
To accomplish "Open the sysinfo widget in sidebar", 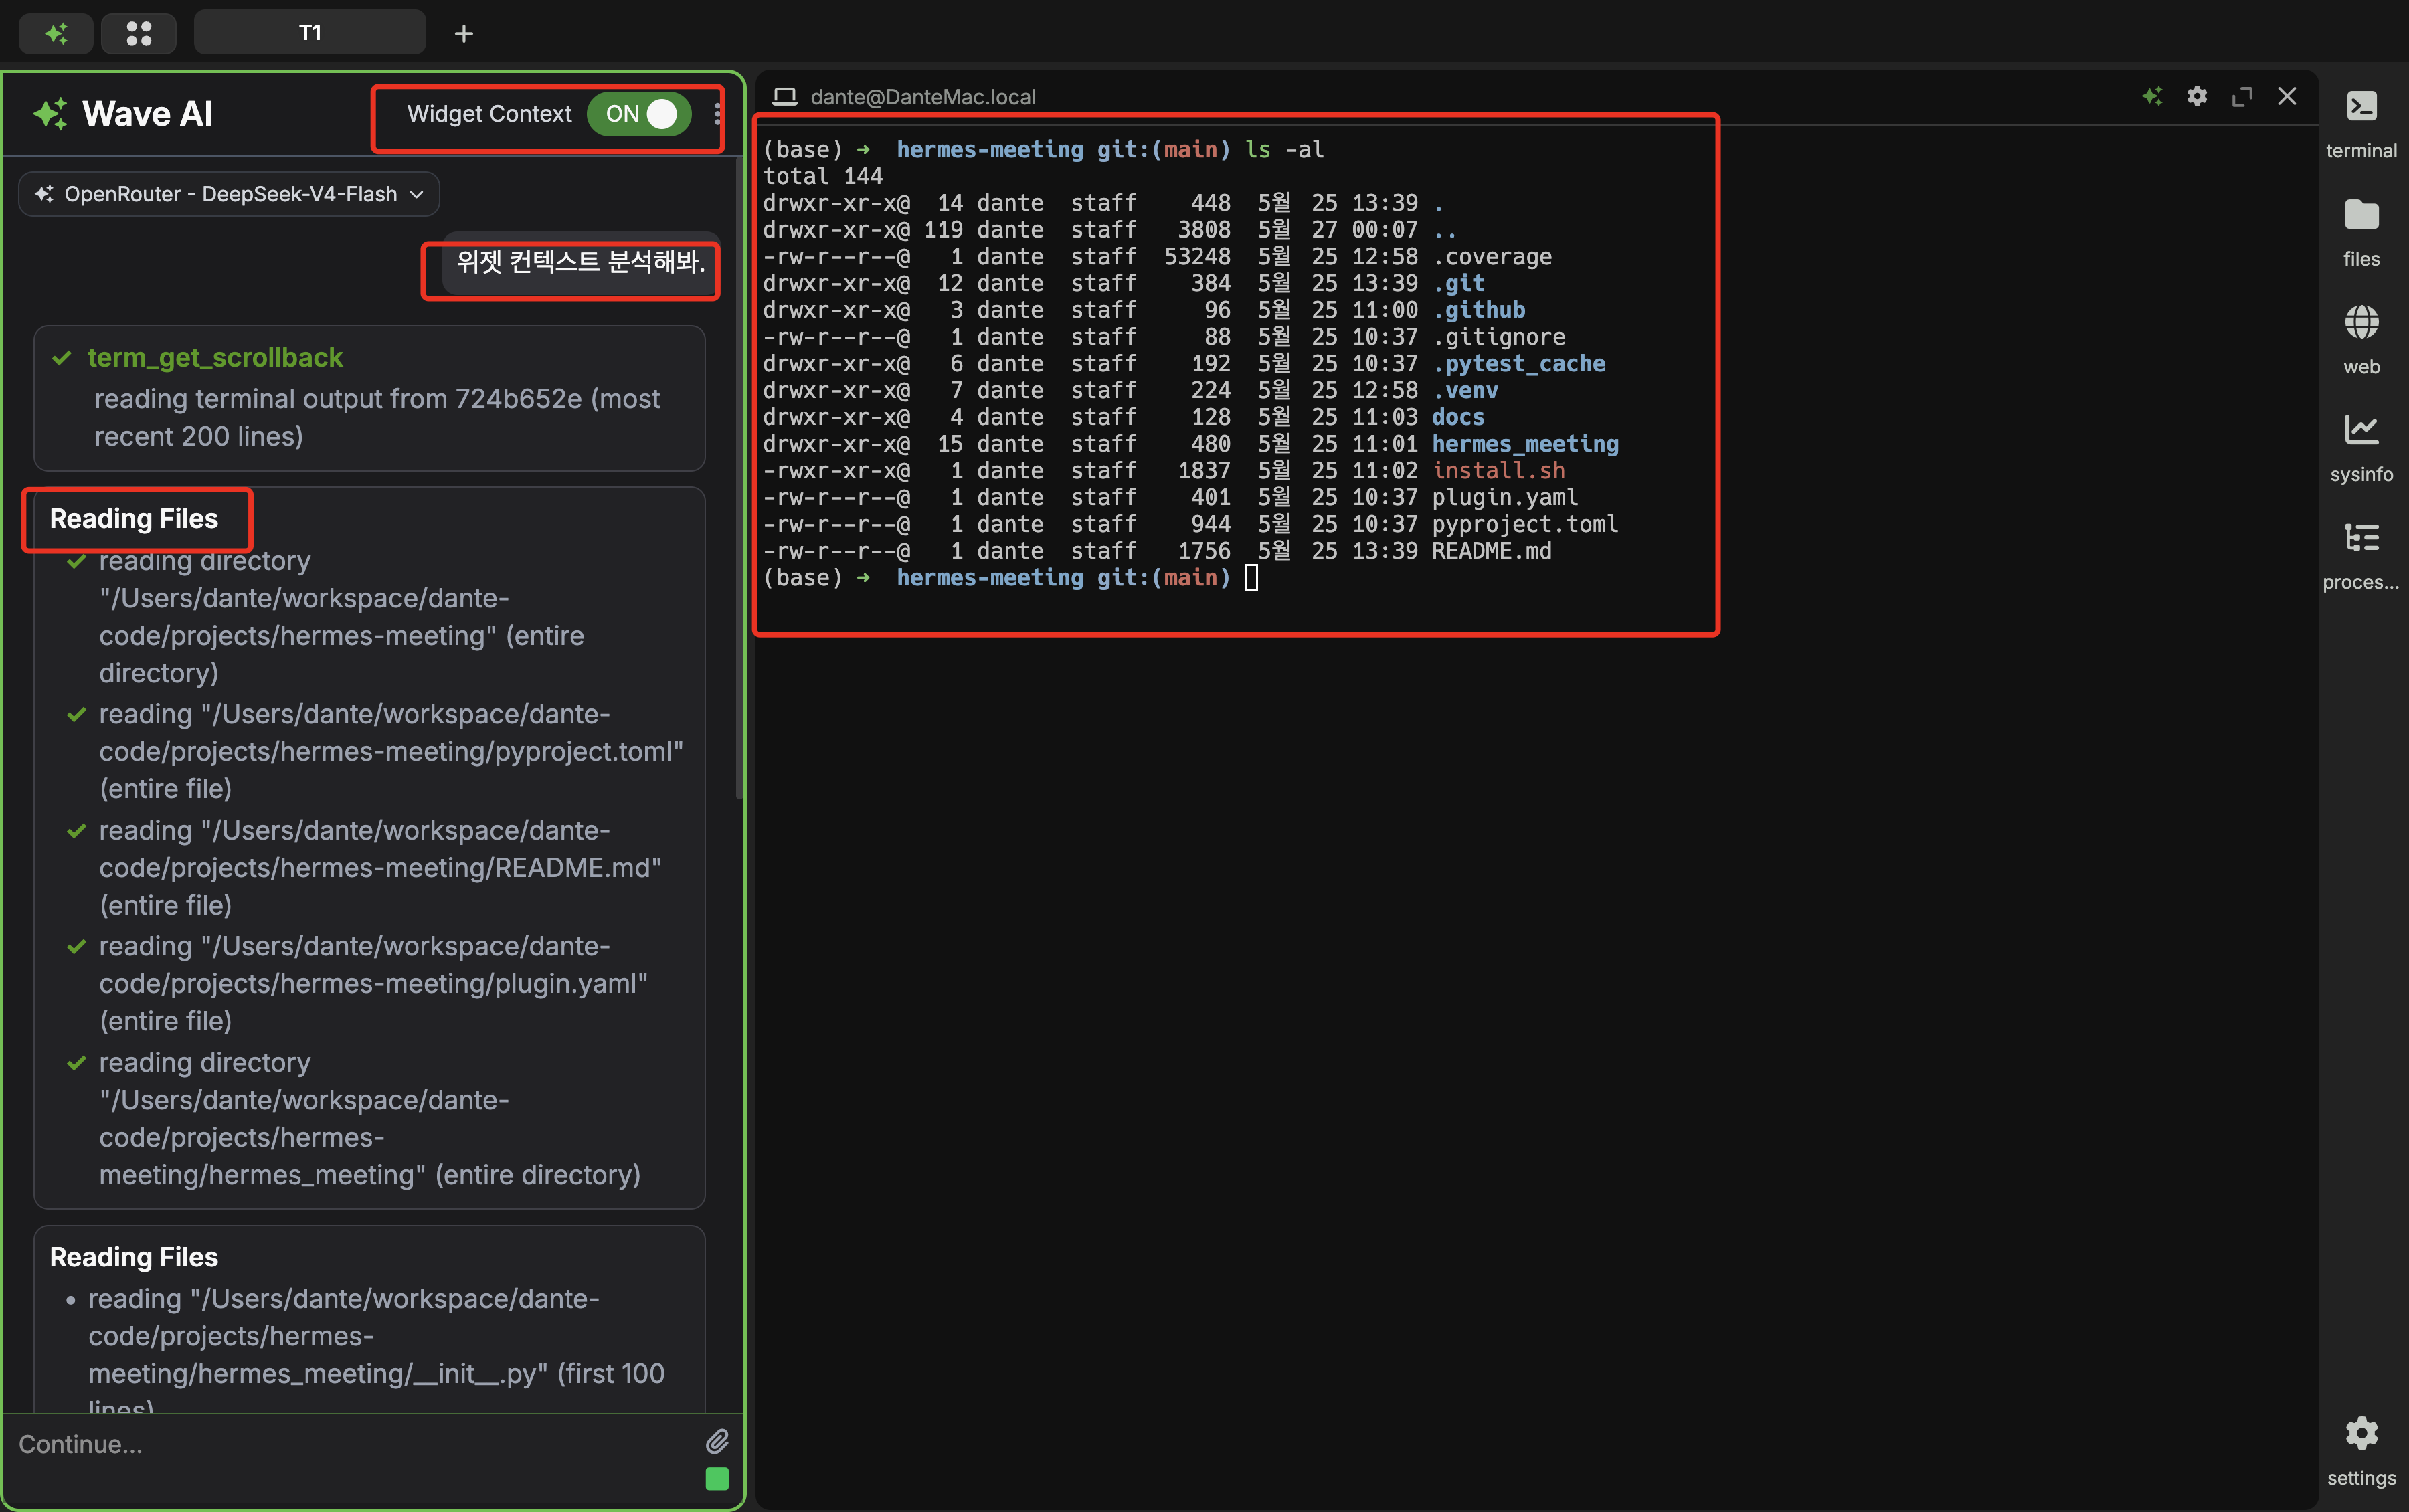I will (x=2361, y=448).
